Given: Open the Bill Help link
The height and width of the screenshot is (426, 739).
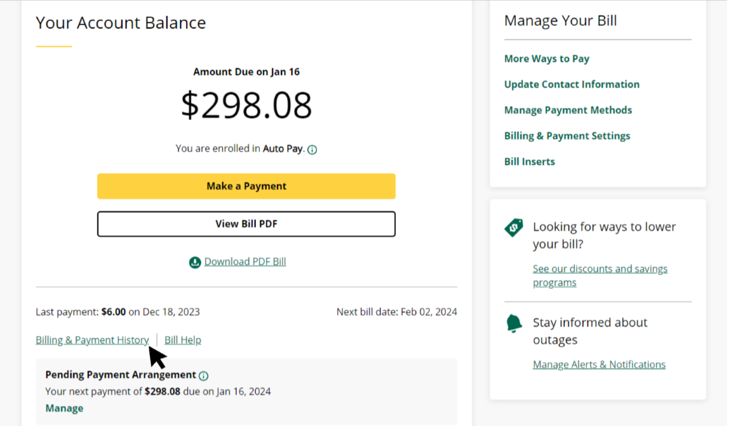Looking at the screenshot, I should click(182, 339).
